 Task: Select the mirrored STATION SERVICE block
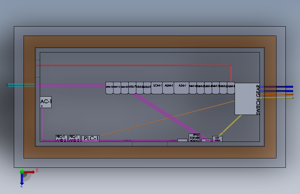pos(194,138)
